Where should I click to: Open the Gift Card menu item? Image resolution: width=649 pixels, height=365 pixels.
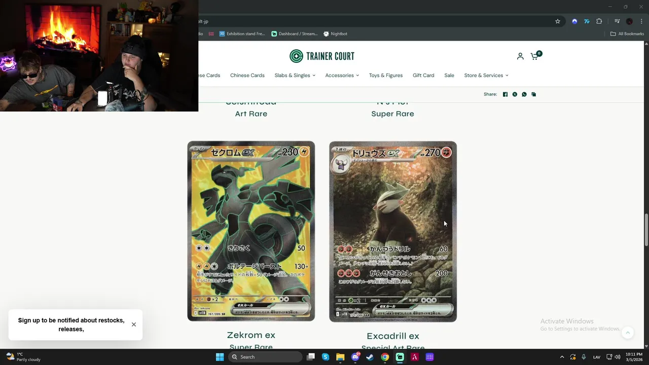(x=423, y=76)
